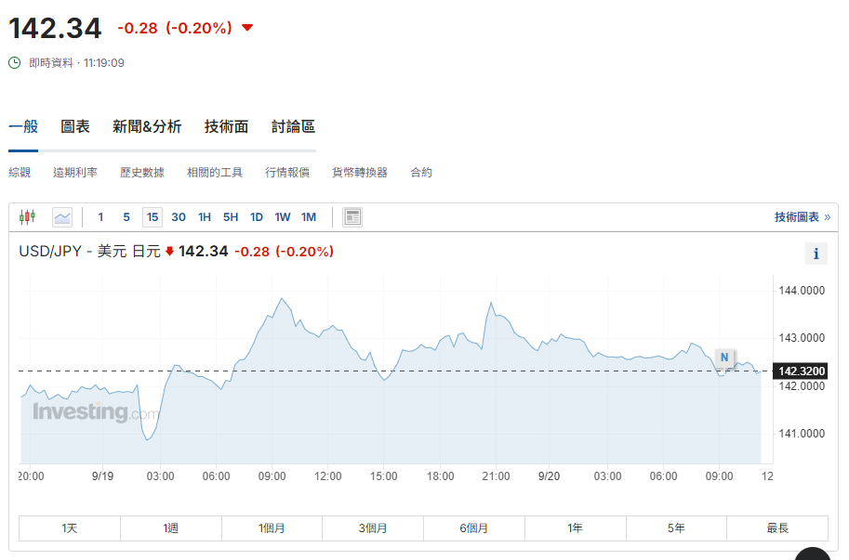This screenshot has height=560, width=849.
Task: Select the 1週 time range button
Action: pyautogui.click(x=171, y=528)
